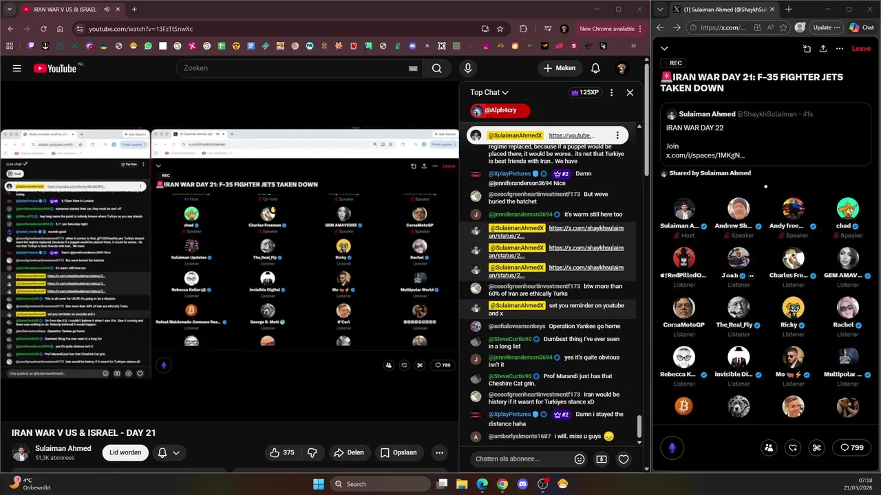The width and height of the screenshot is (881, 495).
Task: Open the YouTube hamburger guide menu
Action: coord(17,68)
